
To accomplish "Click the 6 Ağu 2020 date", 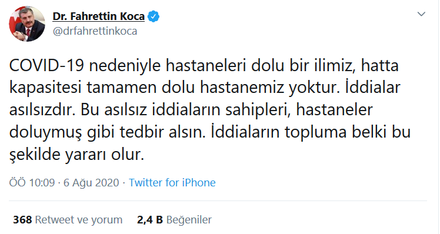I will coord(91,183).
